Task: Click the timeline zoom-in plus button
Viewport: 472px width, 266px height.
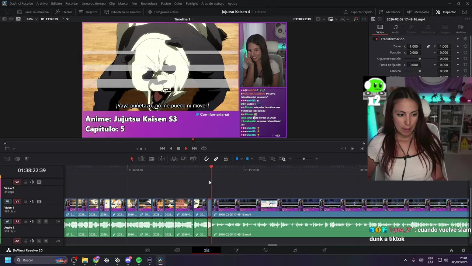Action: click(x=317, y=159)
